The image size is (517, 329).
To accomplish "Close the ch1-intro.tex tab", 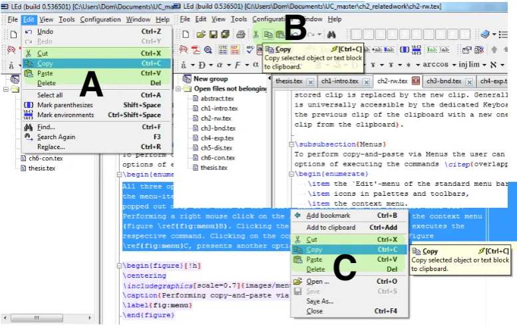I will (x=367, y=82).
